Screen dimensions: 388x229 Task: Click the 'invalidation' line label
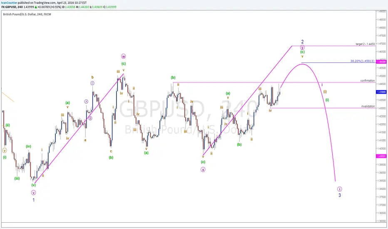tap(368, 107)
